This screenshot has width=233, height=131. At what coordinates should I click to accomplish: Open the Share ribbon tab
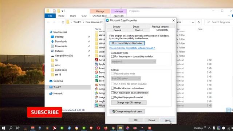pyautogui.click(x=73, y=16)
